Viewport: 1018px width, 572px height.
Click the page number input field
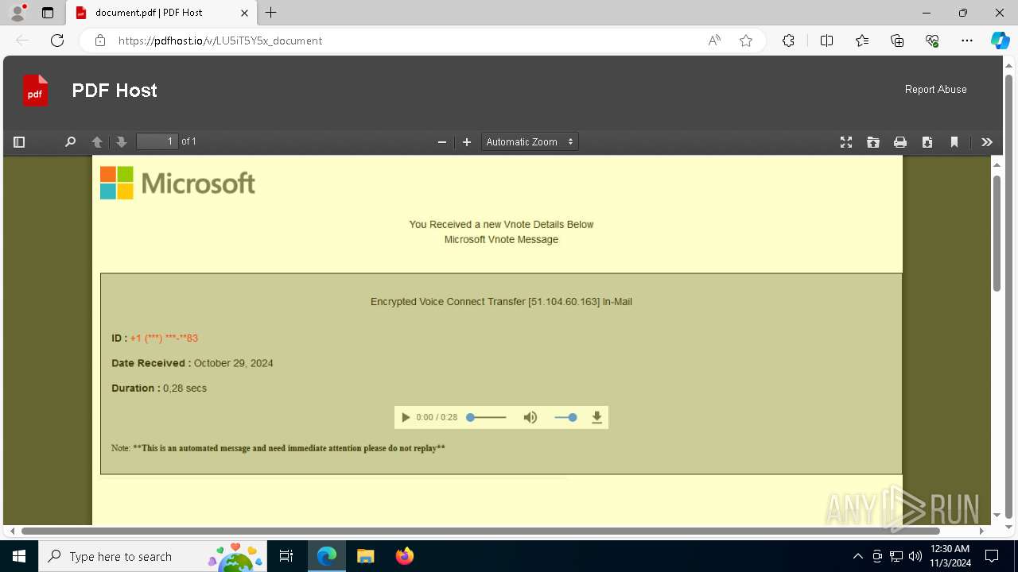click(157, 141)
